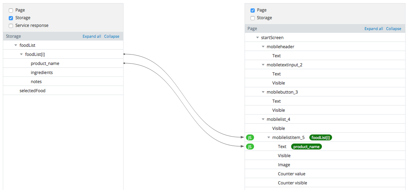
Task: Collapse the mobilelist_4 node
Action: [263, 119]
